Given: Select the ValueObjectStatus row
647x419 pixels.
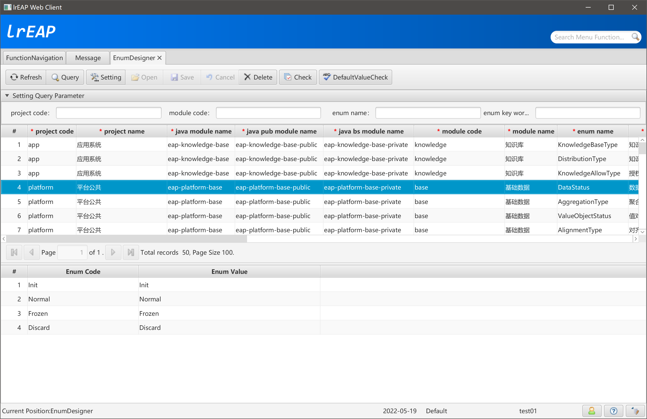Looking at the screenshot, I should pos(320,216).
